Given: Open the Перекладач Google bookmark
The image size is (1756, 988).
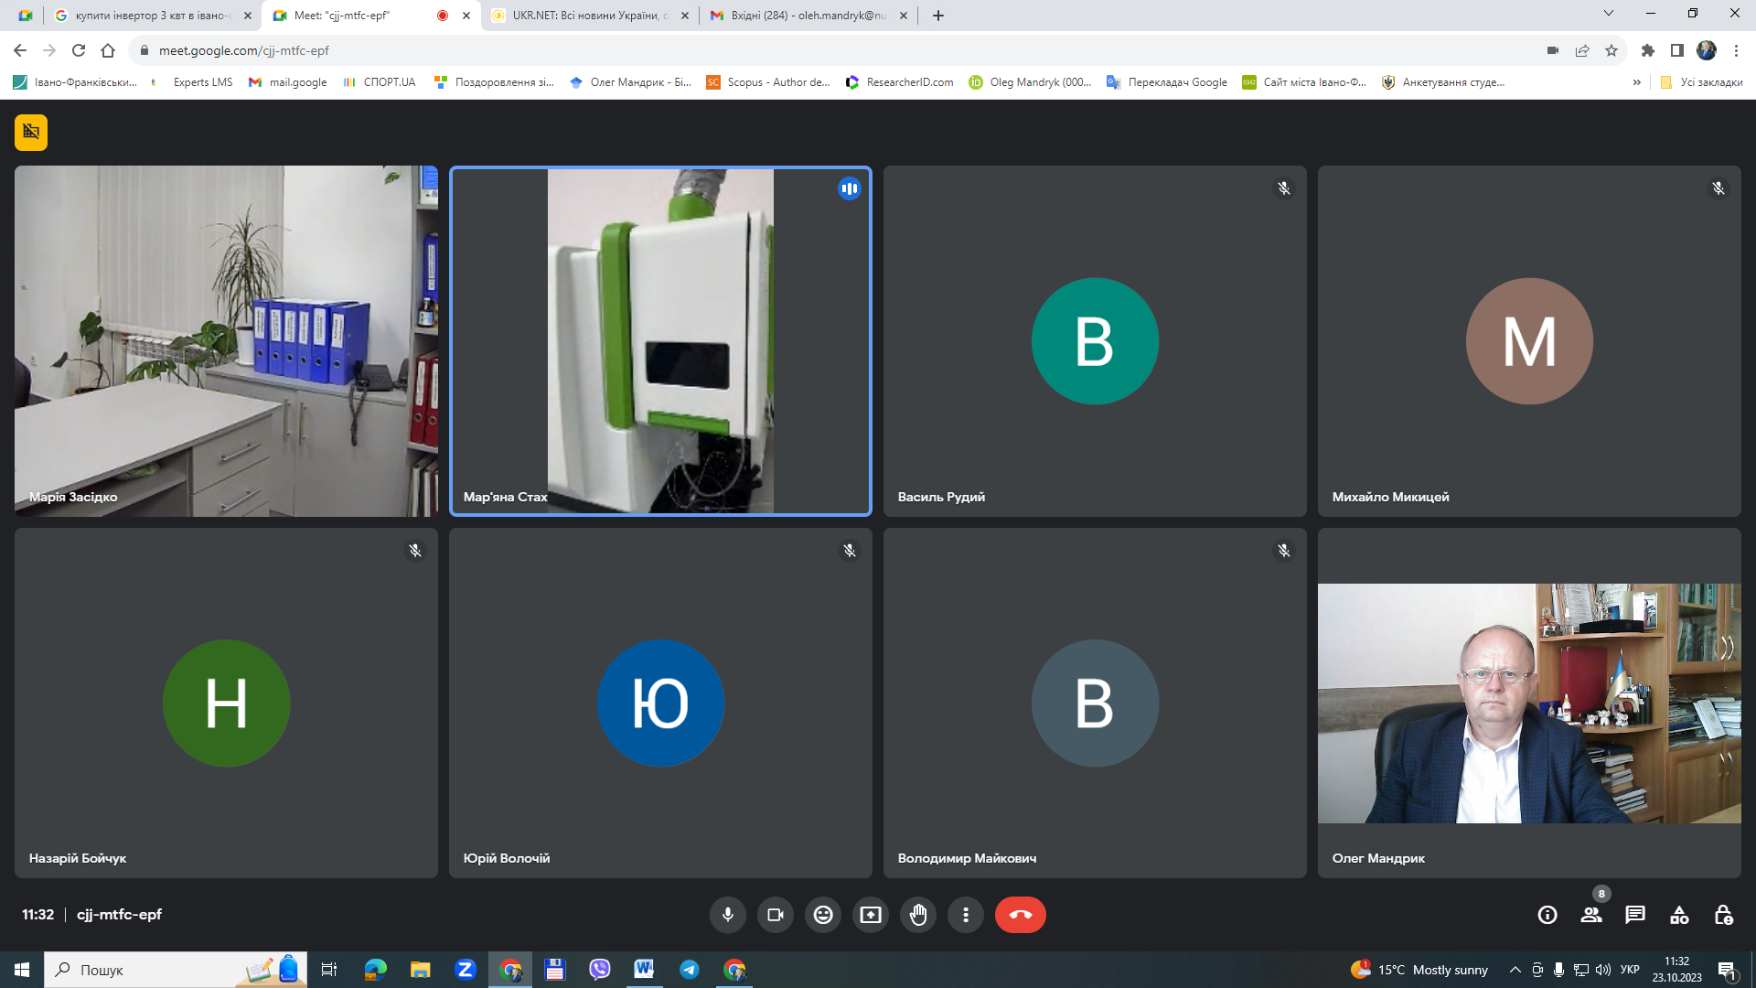Looking at the screenshot, I should pos(1167,82).
